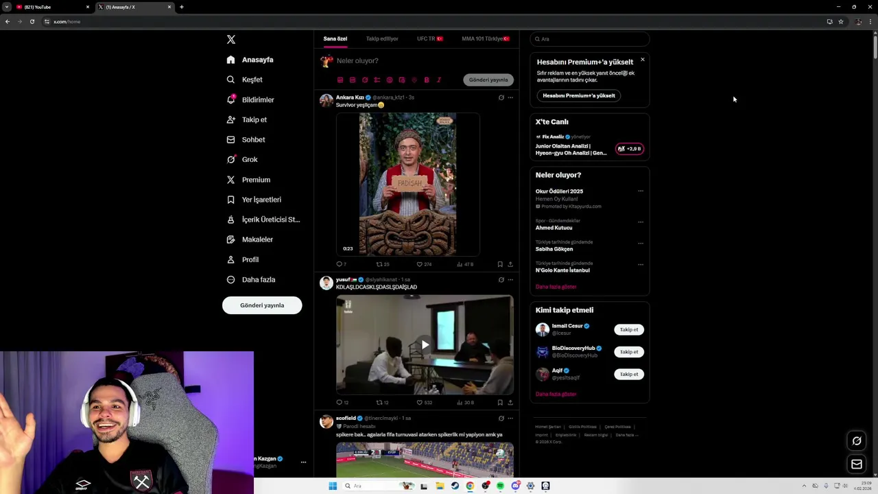Open Discord from the taskbar

(515, 486)
